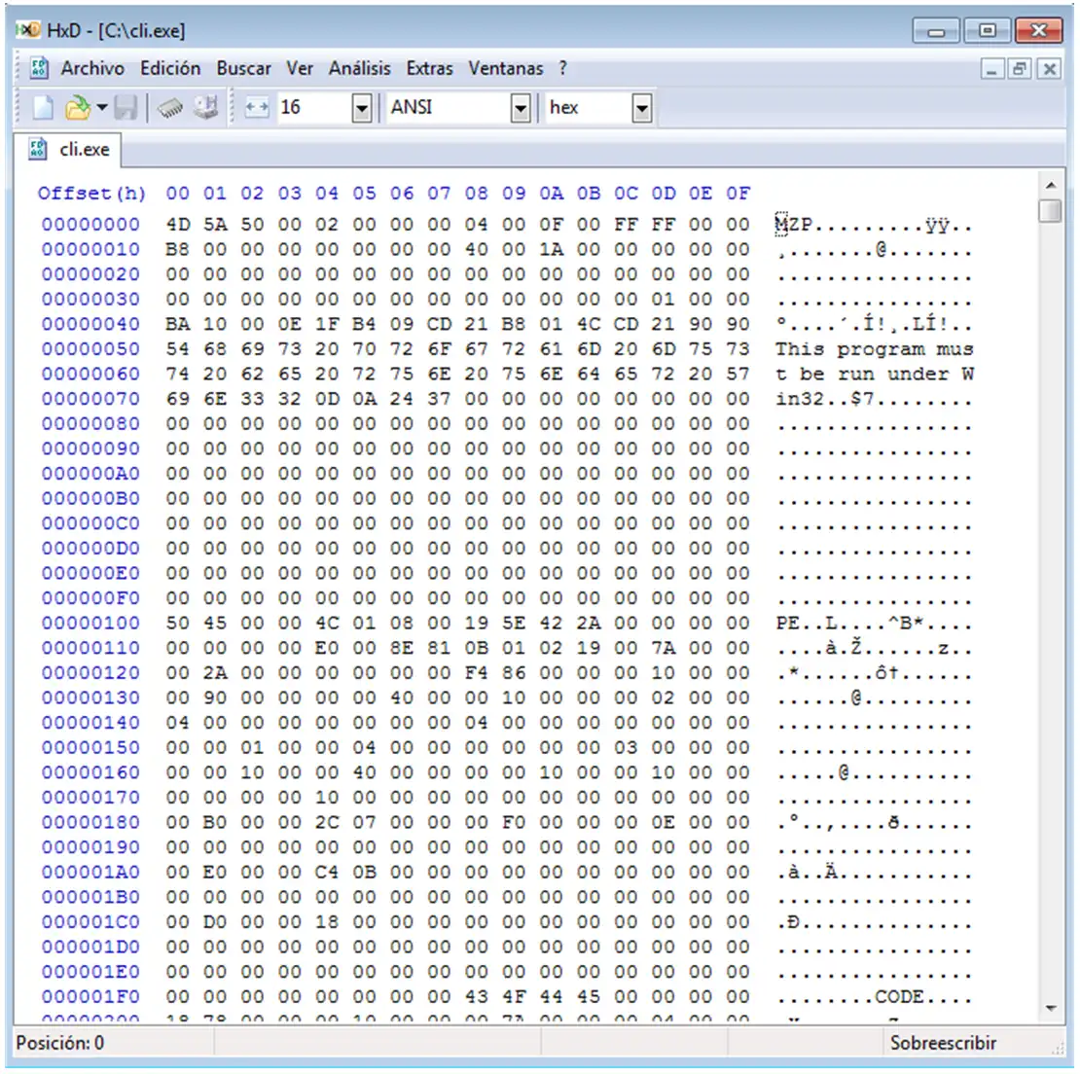Click the 't be run under W' decoded text
Screen dimensions: 1080x1074
(874, 374)
